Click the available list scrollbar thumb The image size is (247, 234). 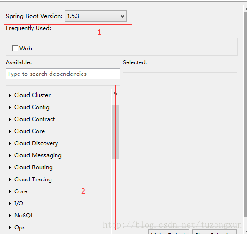[115, 132]
